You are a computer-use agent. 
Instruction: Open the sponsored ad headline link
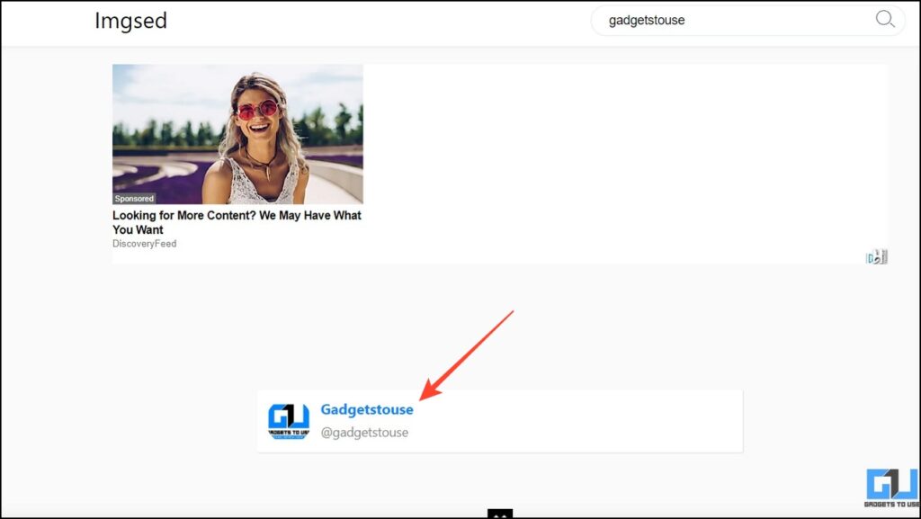[236, 222]
